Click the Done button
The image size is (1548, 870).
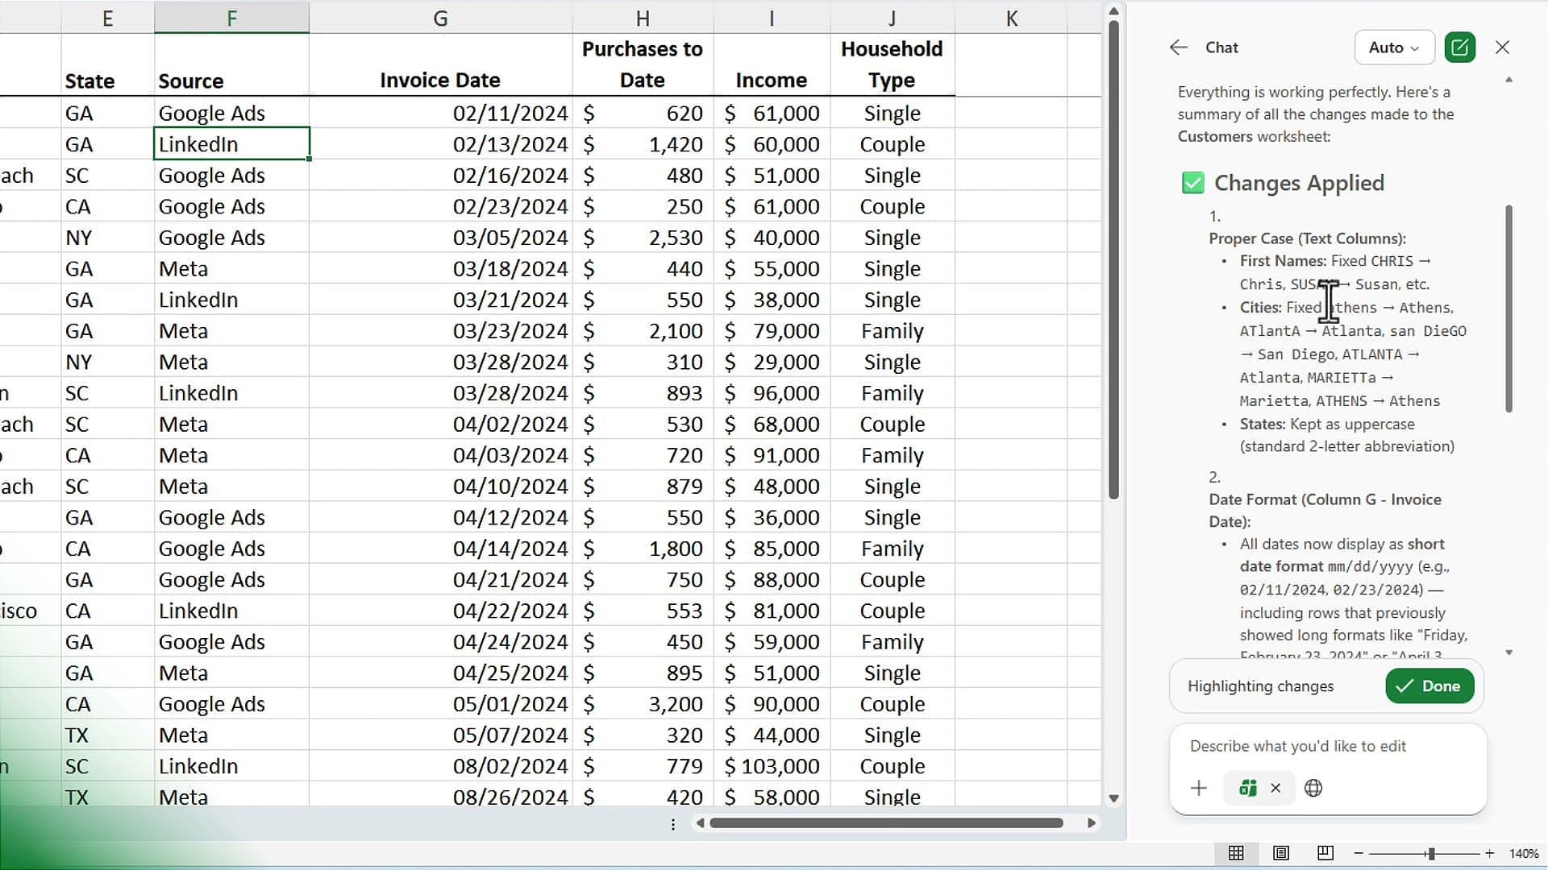pos(1429,686)
